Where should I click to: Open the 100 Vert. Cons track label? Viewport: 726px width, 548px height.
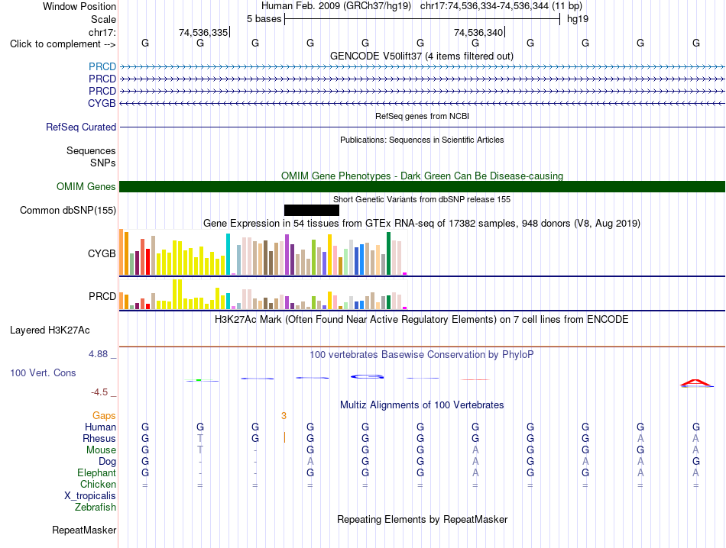pyautogui.click(x=43, y=372)
